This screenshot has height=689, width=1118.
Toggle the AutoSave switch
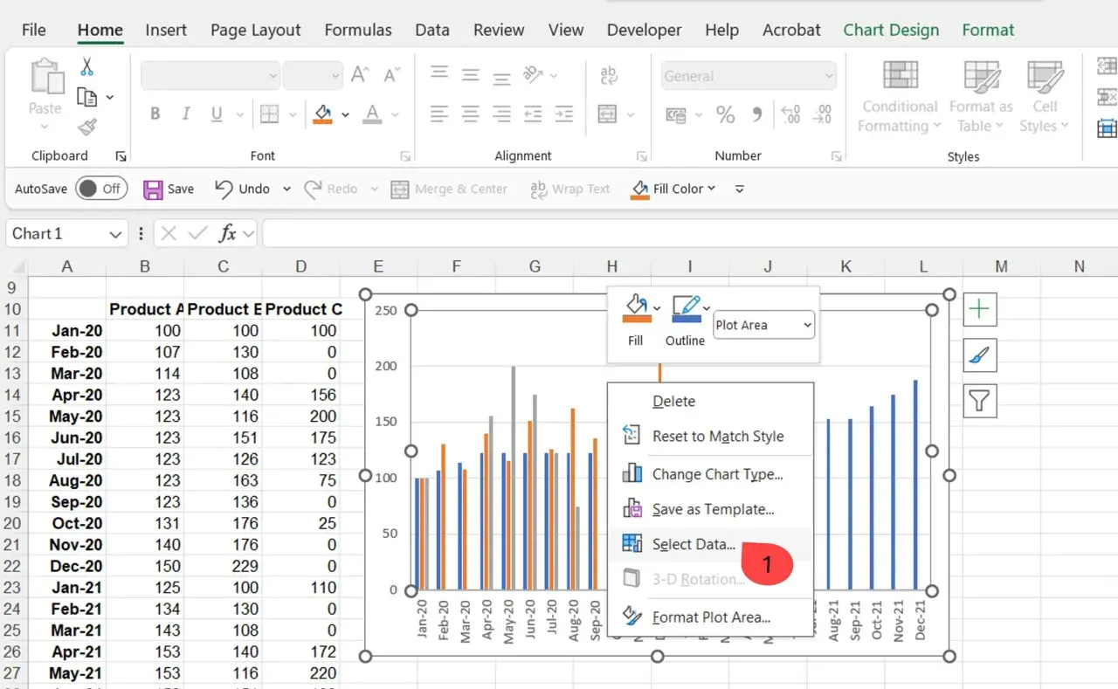pos(101,189)
